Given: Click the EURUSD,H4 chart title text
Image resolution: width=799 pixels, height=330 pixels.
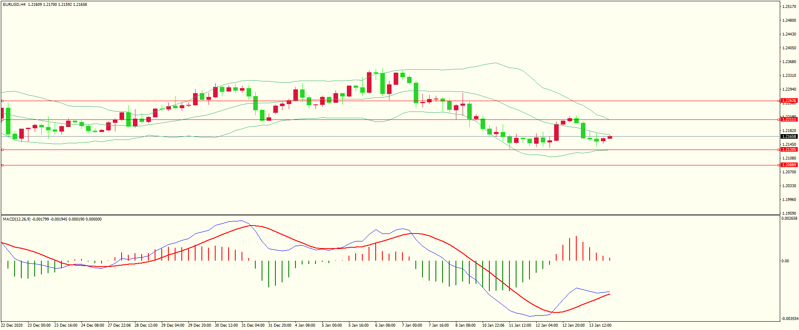Looking at the screenshot, I should [x=14, y=5].
